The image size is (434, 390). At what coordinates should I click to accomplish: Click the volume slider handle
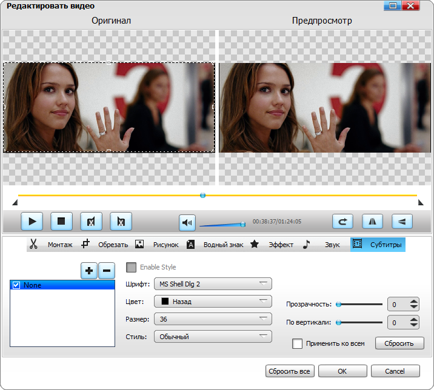click(242, 224)
